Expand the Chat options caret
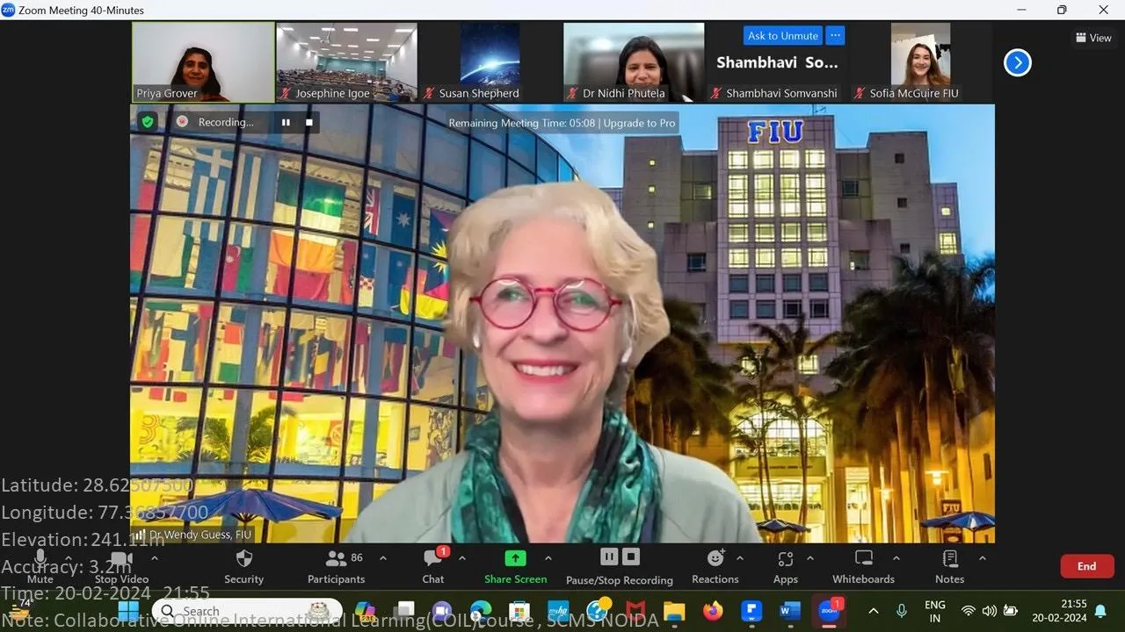Screen dimensions: 1125x632 (461, 558)
